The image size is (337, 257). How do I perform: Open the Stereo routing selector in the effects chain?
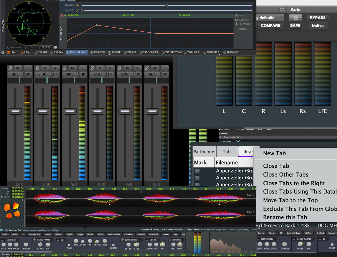(x=5, y=235)
